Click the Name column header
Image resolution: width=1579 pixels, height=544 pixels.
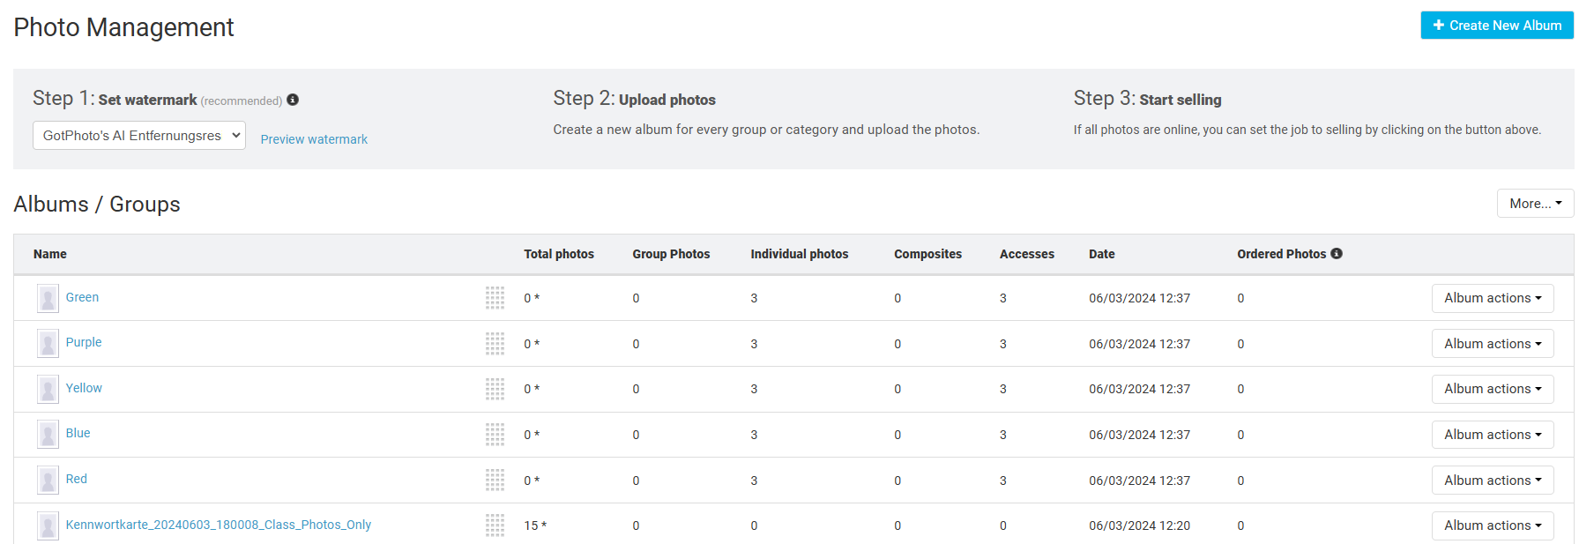pos(50,254)
